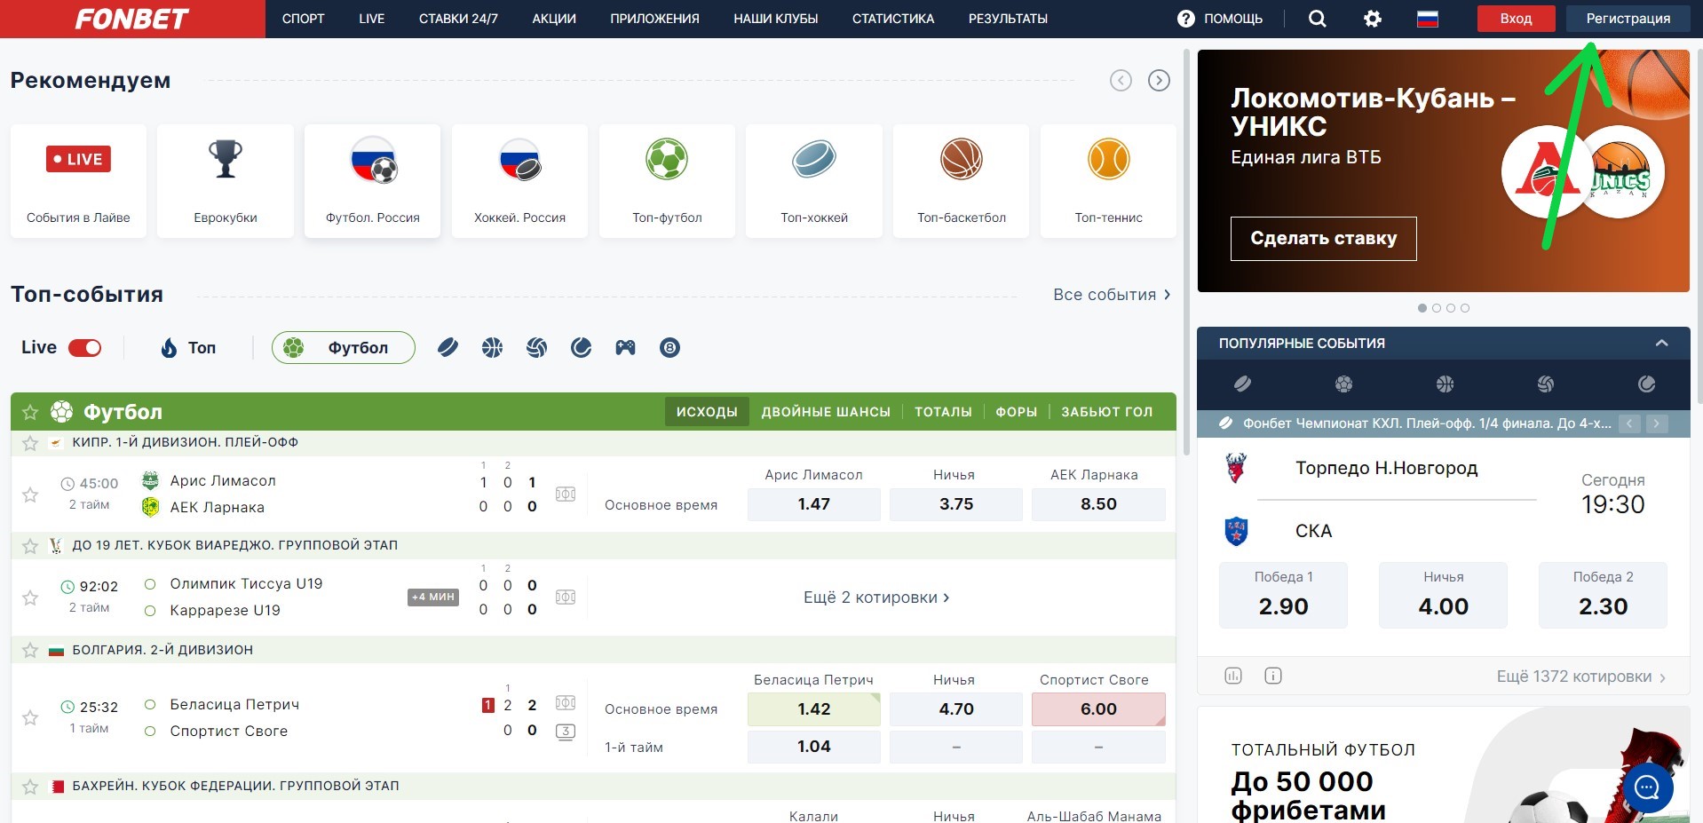Select the billiard eight-ball filter icon
The width and height of the screenshot is (1703, 823).
670,348
